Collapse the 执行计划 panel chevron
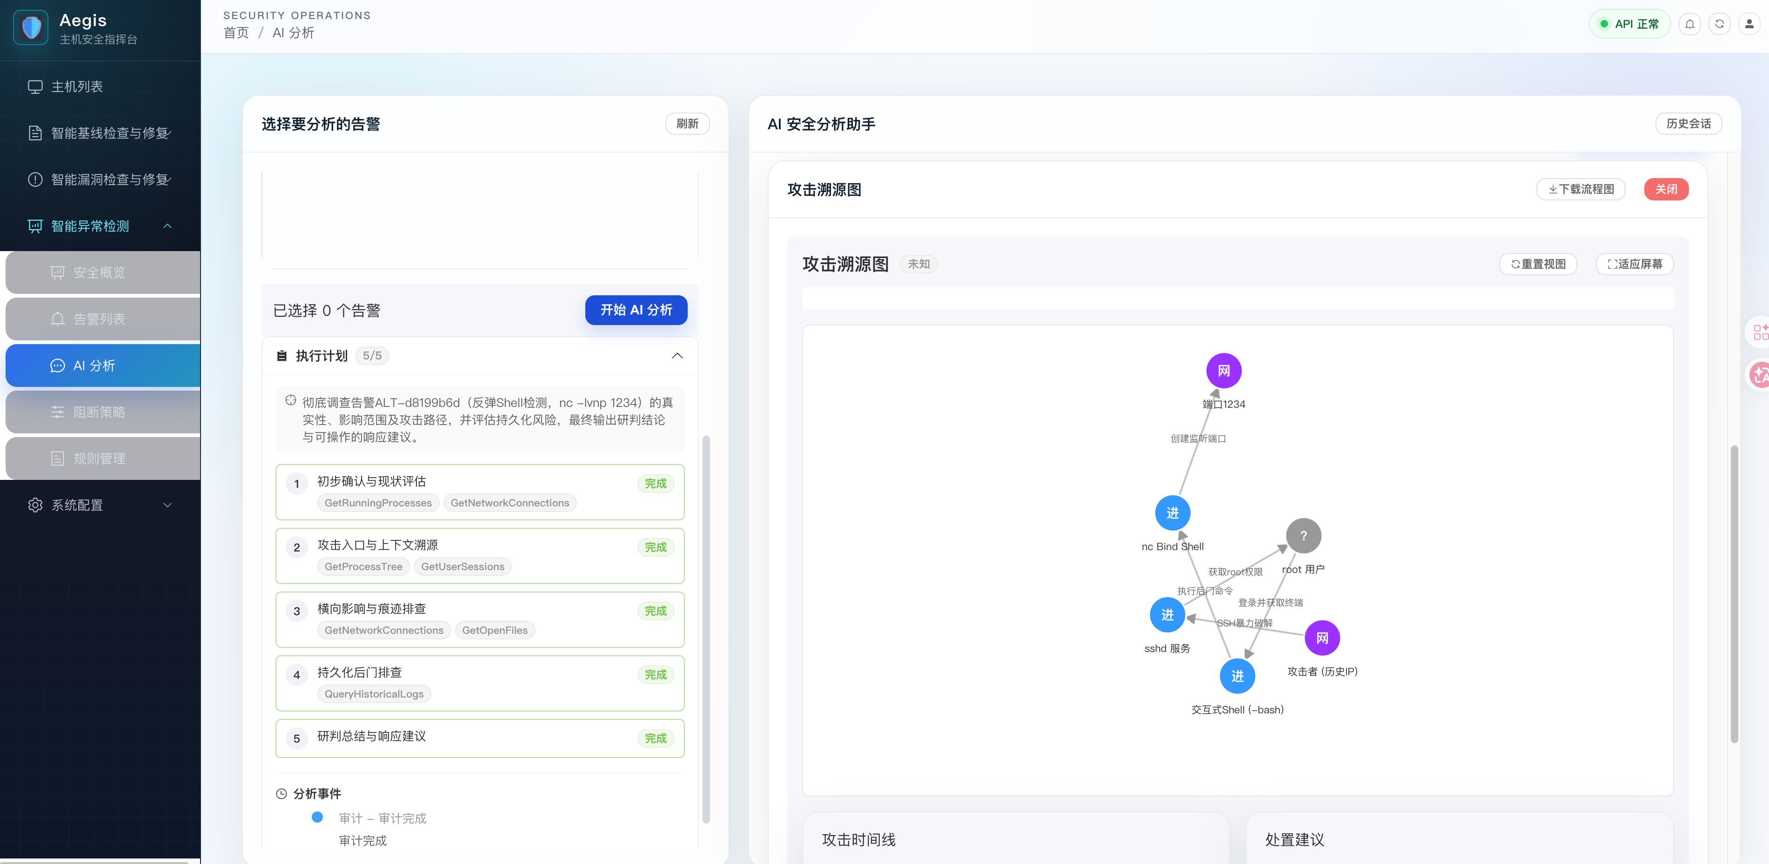The image size is (1769, 864). point(677,355)
